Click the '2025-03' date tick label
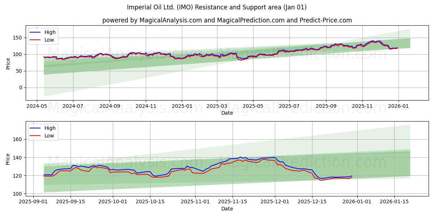The image size is (434, 217). (217, 106)
